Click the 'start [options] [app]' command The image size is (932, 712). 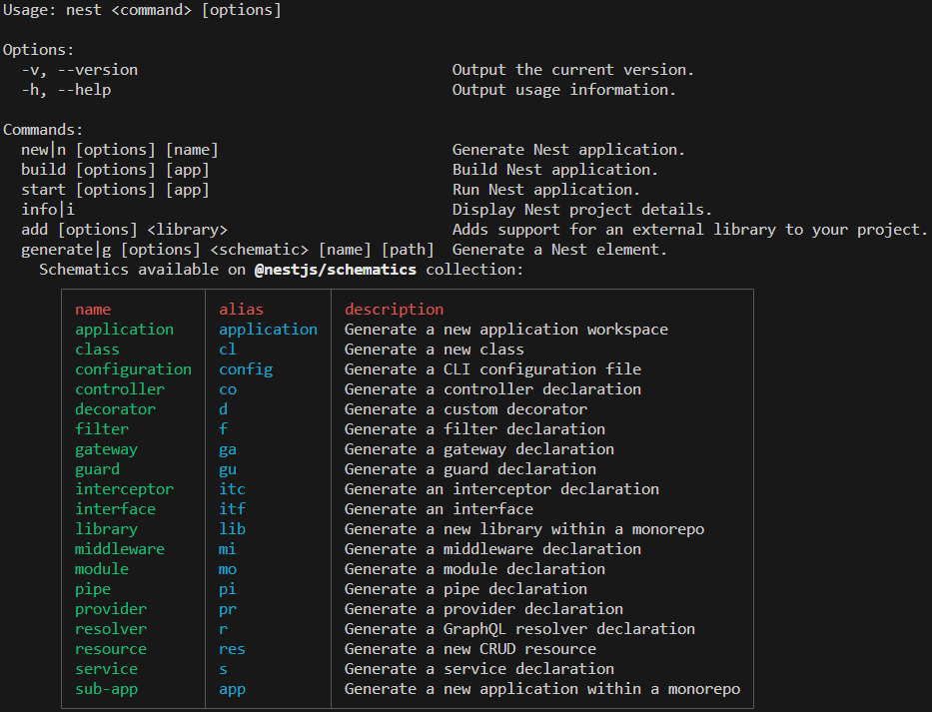115,190
